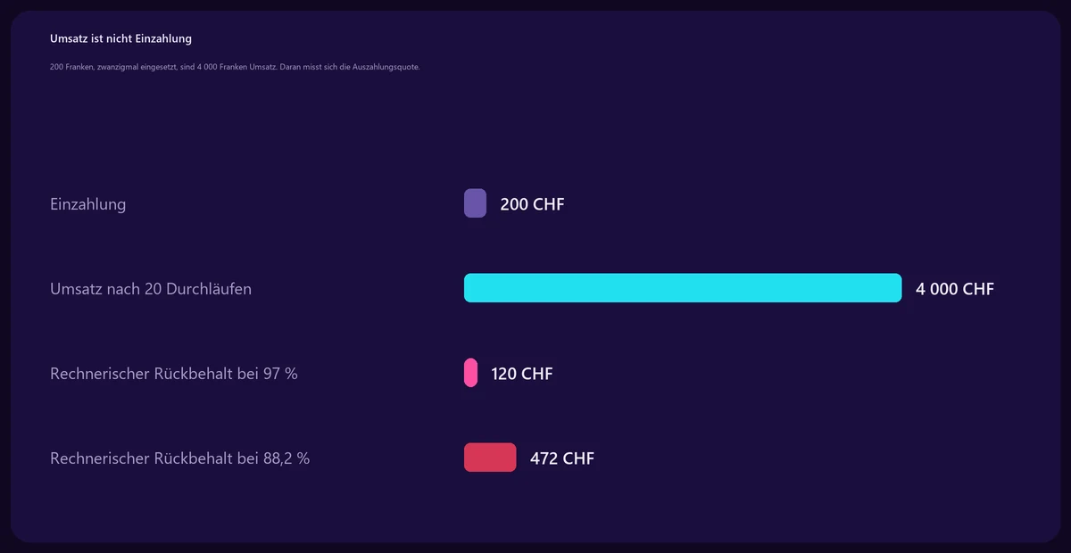Select the 120 CHF value label
The height and width of the screenshot is (553, 1071).
pyautogui.click(x=522, y=374)
